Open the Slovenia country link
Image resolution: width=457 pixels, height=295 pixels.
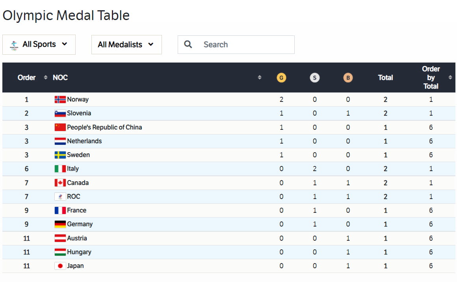79,113
